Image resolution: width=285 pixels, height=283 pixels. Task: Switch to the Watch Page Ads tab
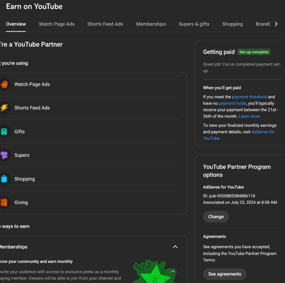pos(57,24)
